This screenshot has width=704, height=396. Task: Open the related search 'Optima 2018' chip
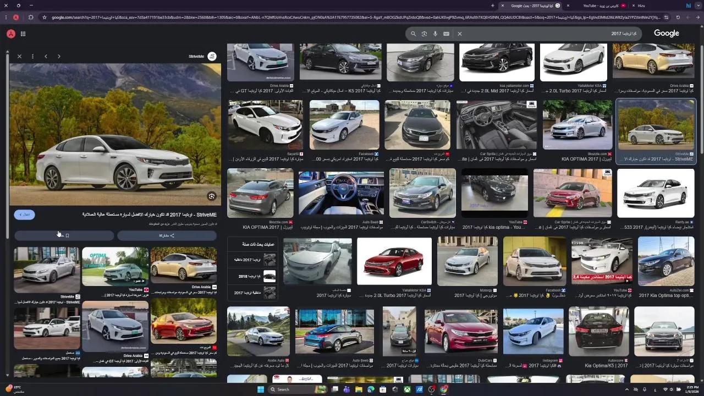coord(252,276)
